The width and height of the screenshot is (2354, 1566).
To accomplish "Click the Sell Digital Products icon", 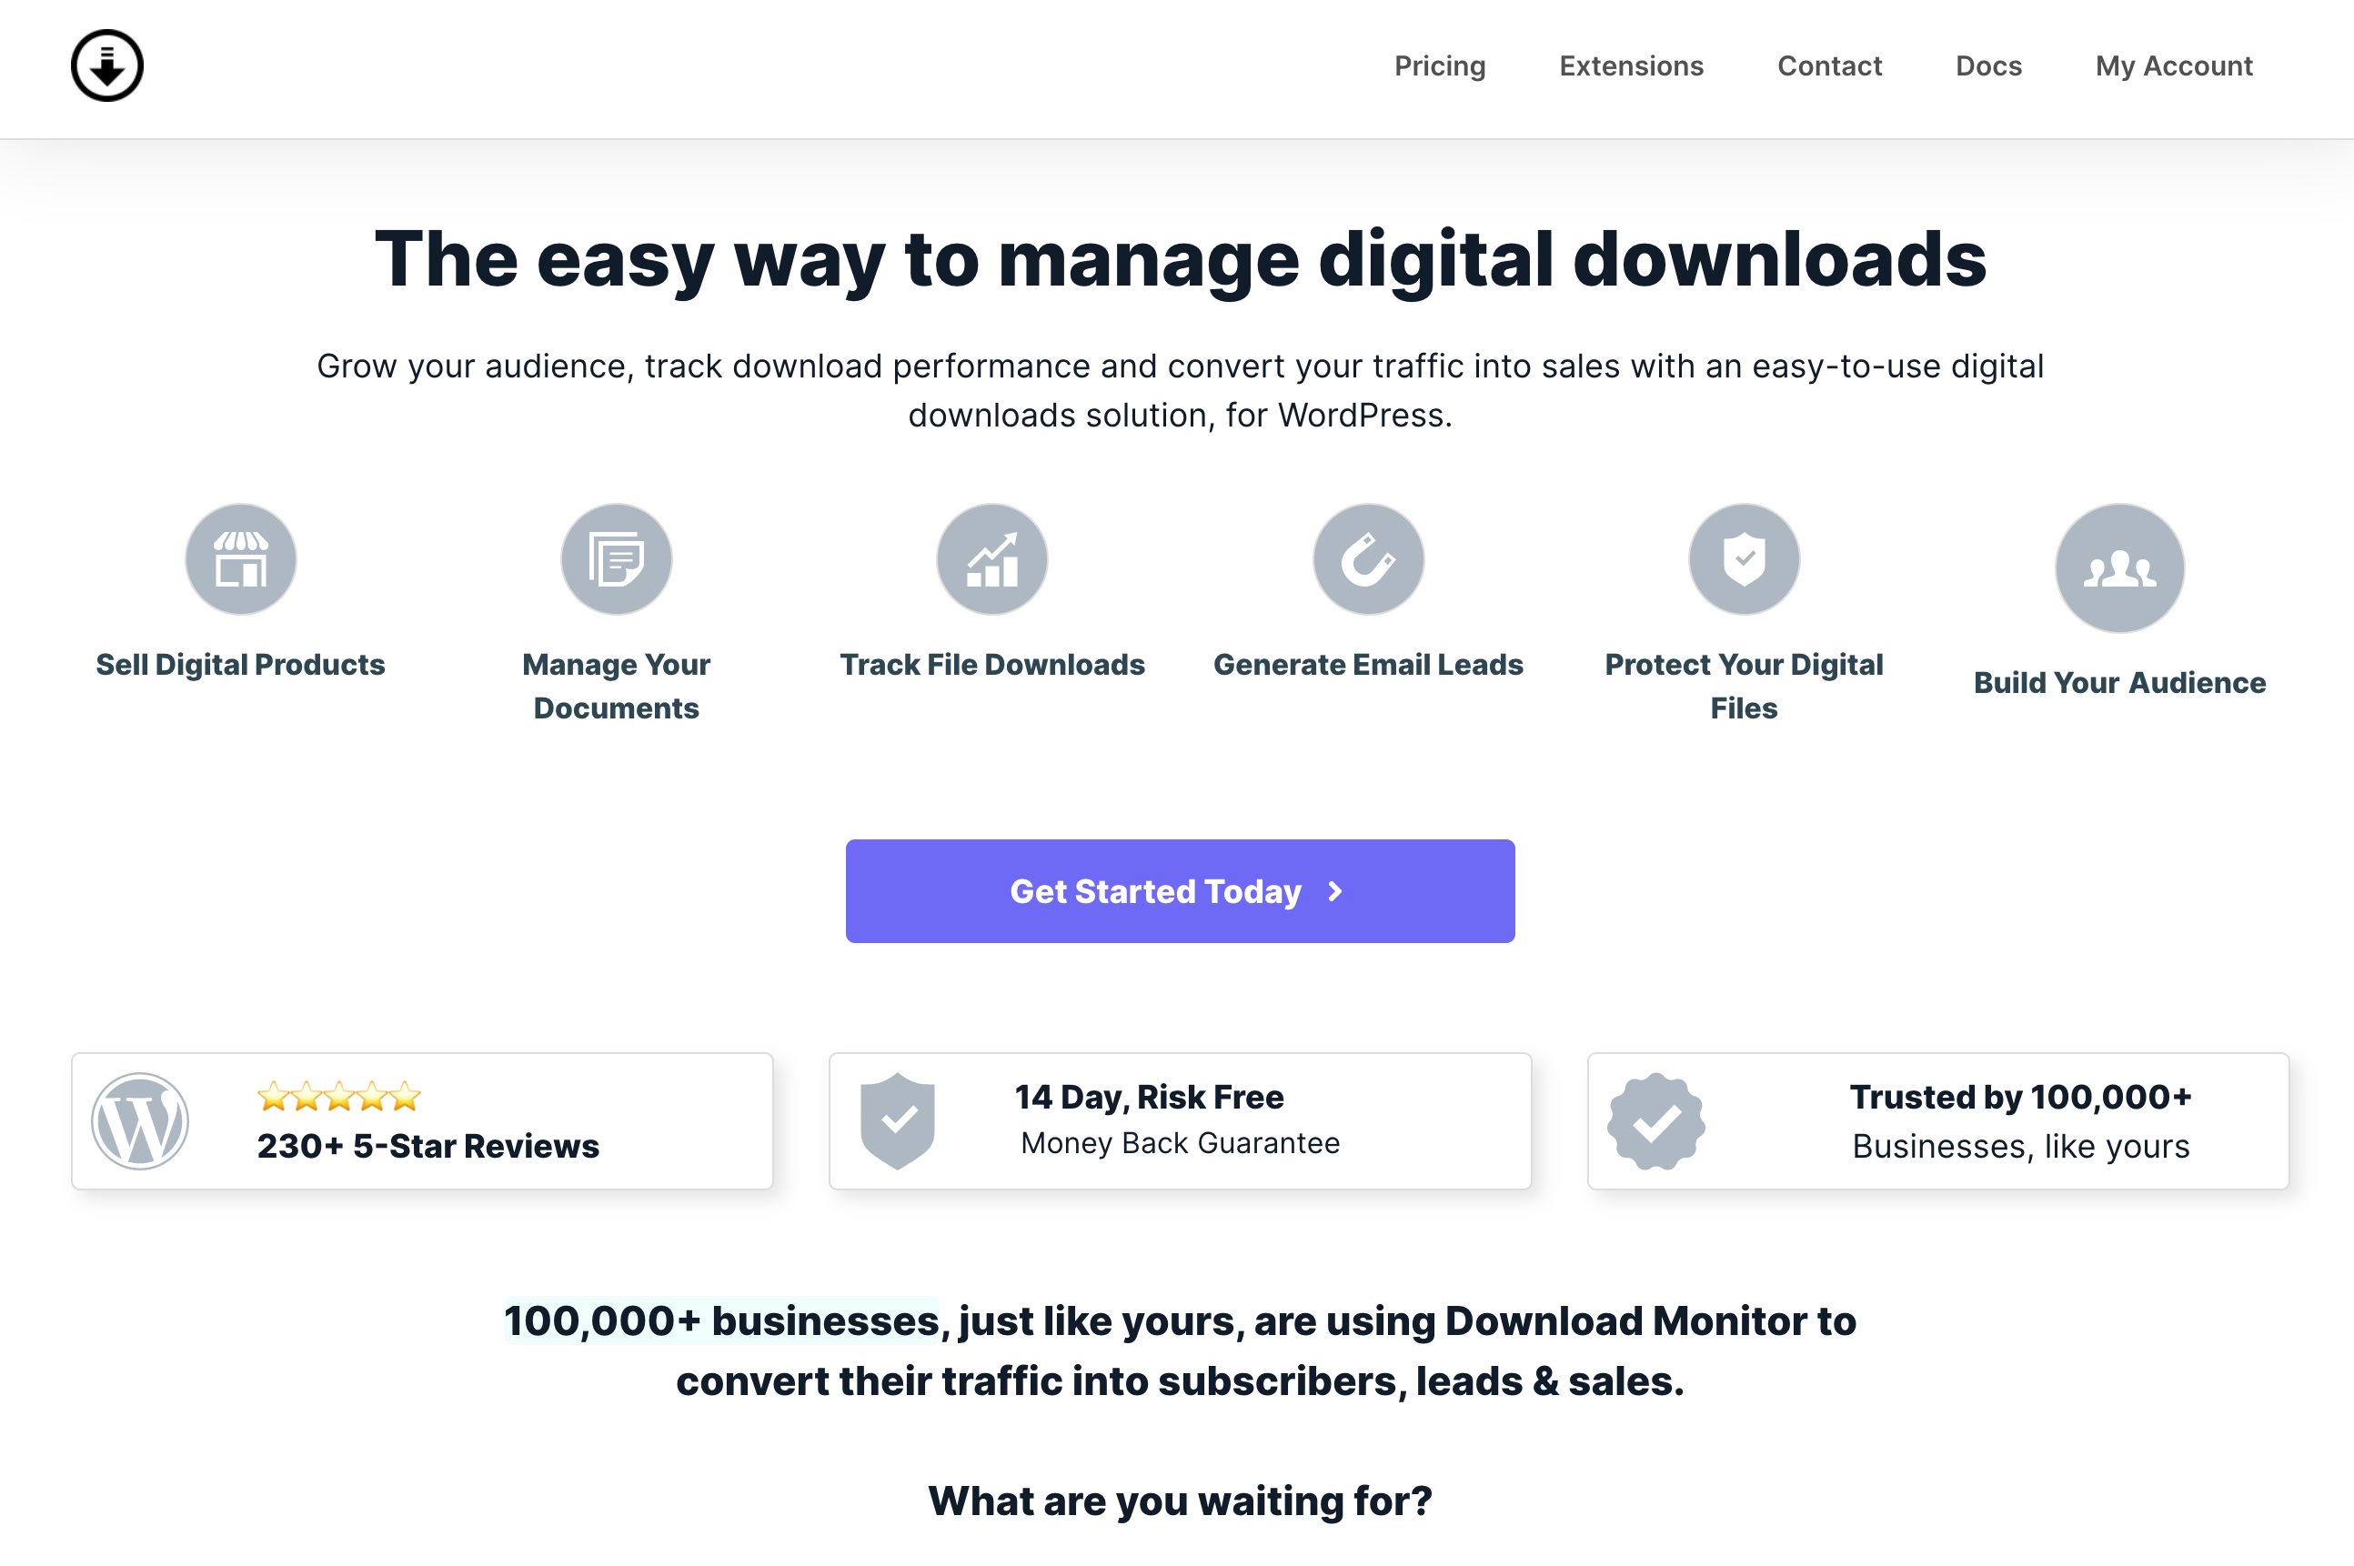I will (239, 559).
